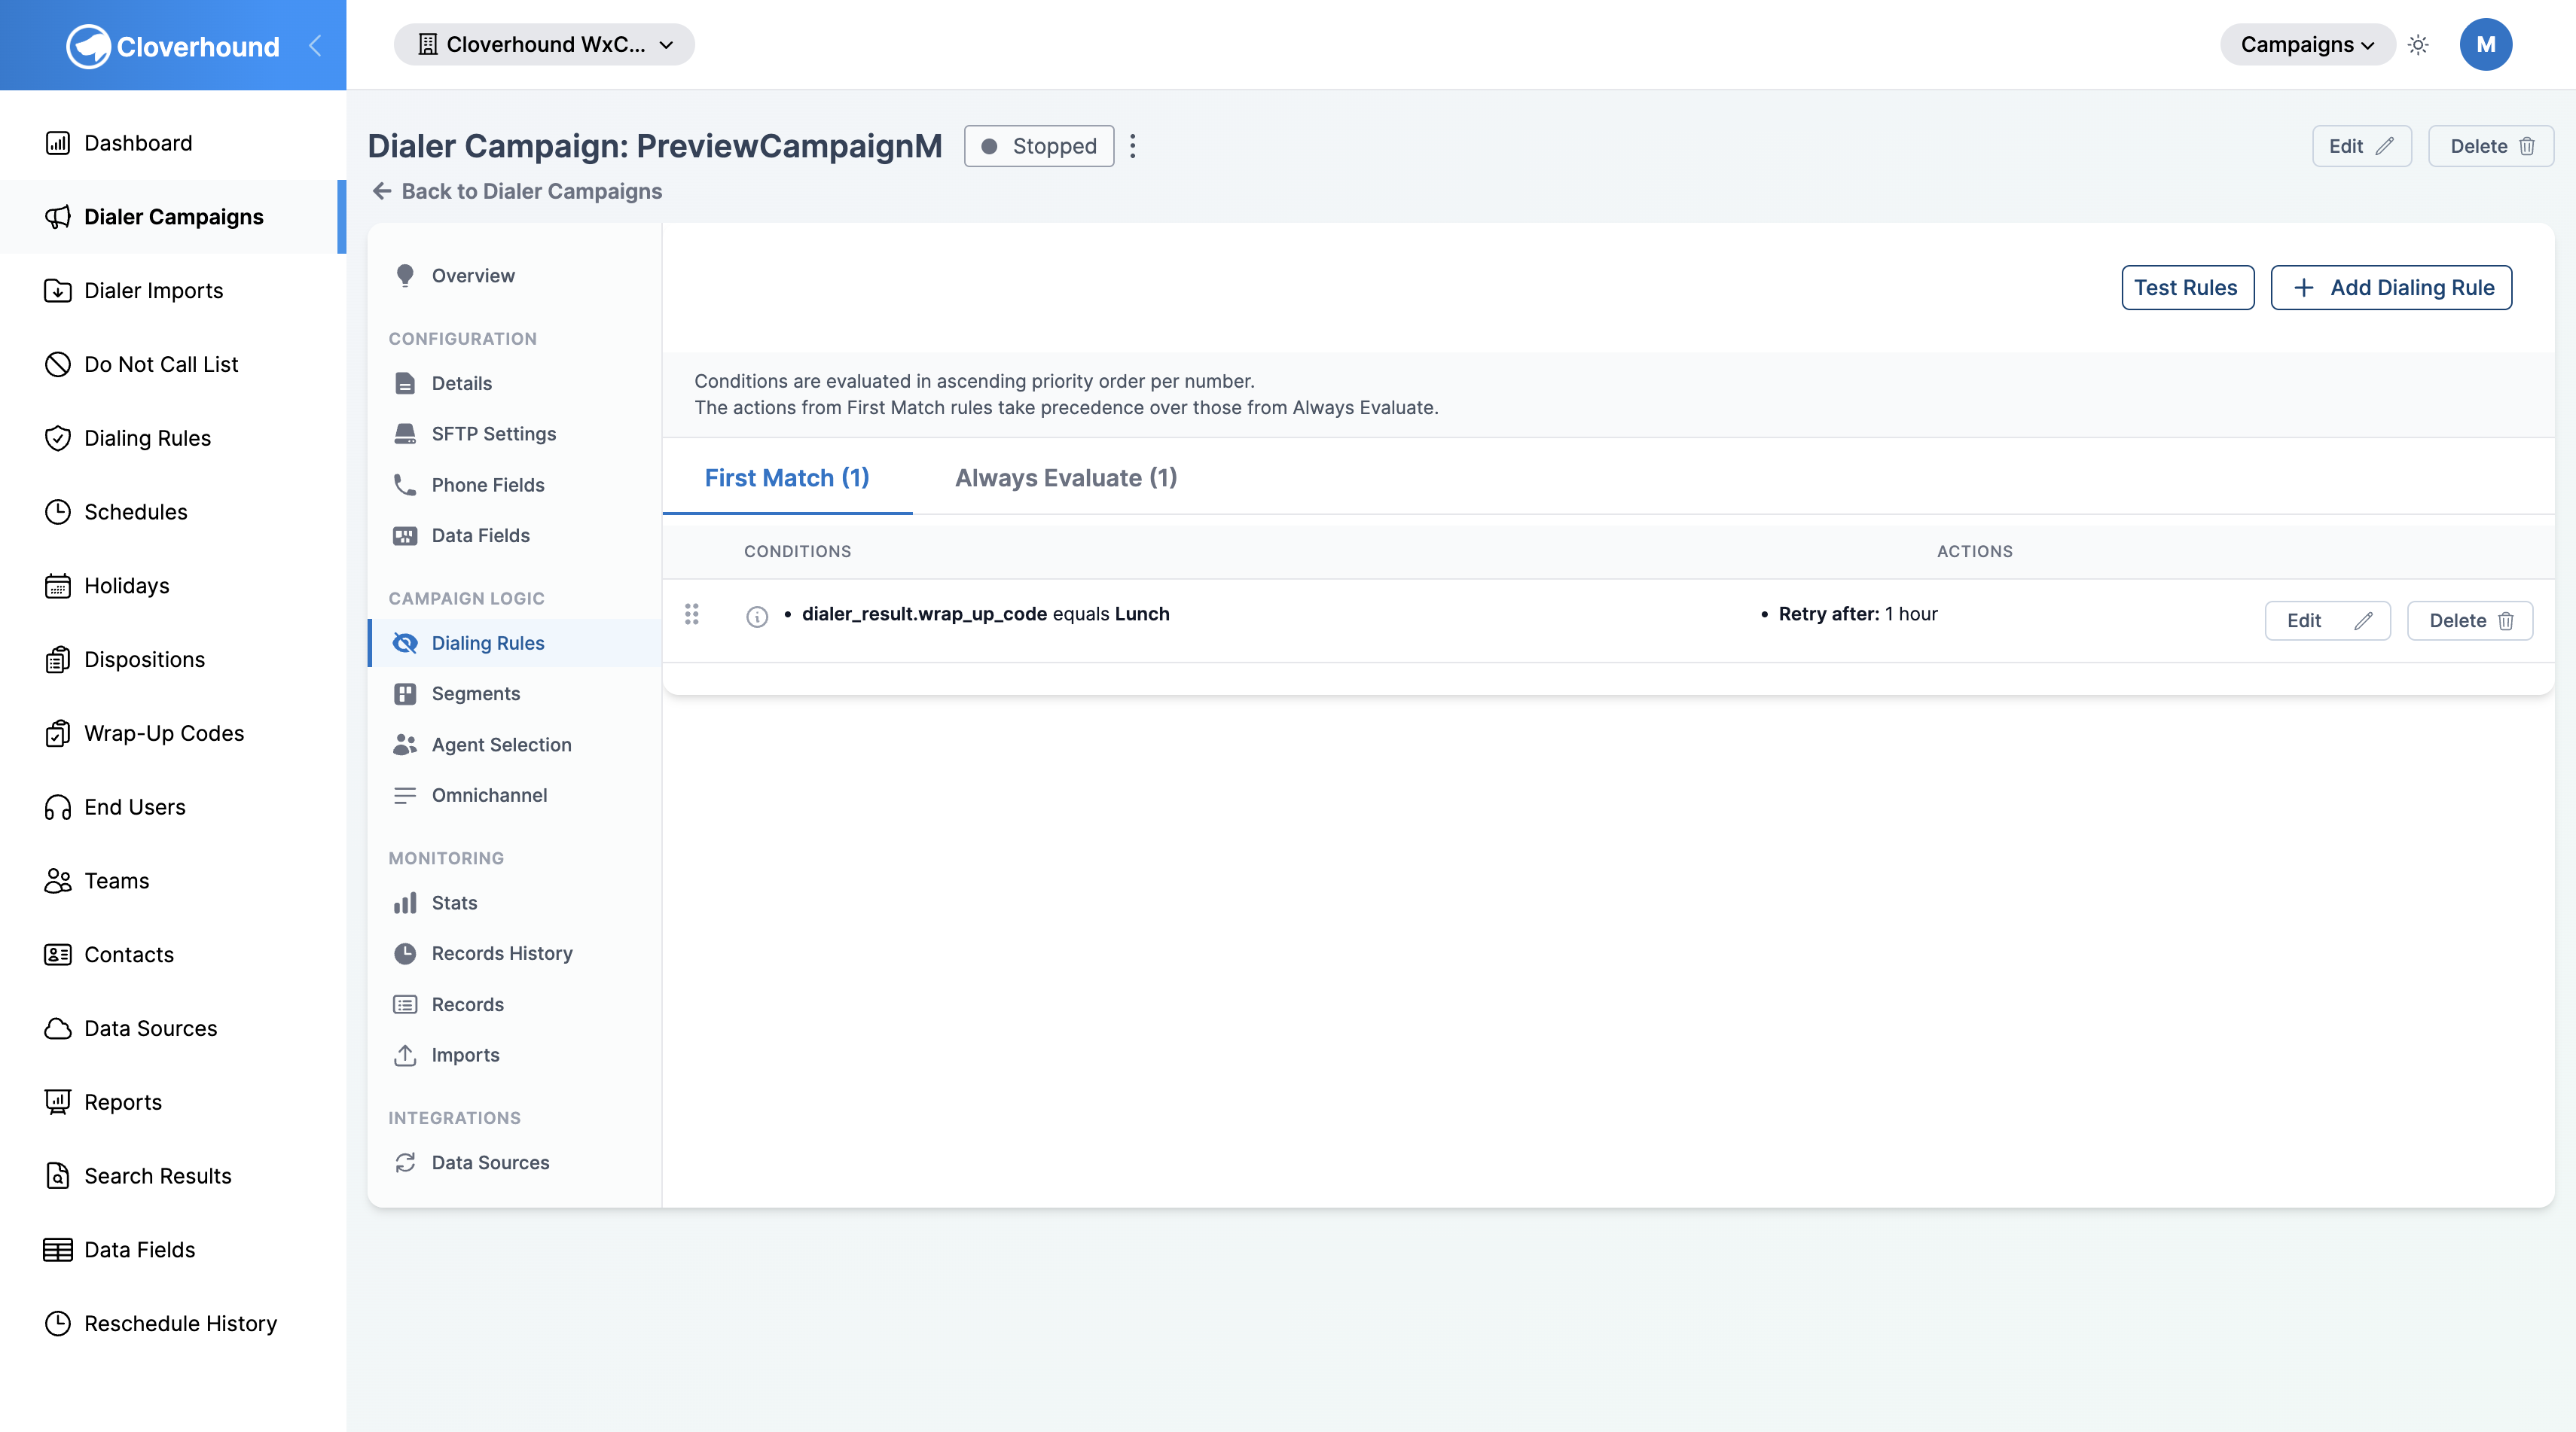Click the main sidebar Data Fields table icon
Viewport: 2576px width, 1432px height.
[x=58, y=1250]
